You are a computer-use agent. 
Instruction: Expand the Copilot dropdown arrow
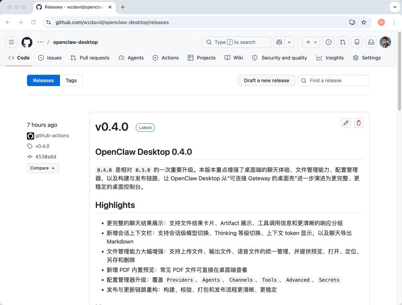(289, 42)
